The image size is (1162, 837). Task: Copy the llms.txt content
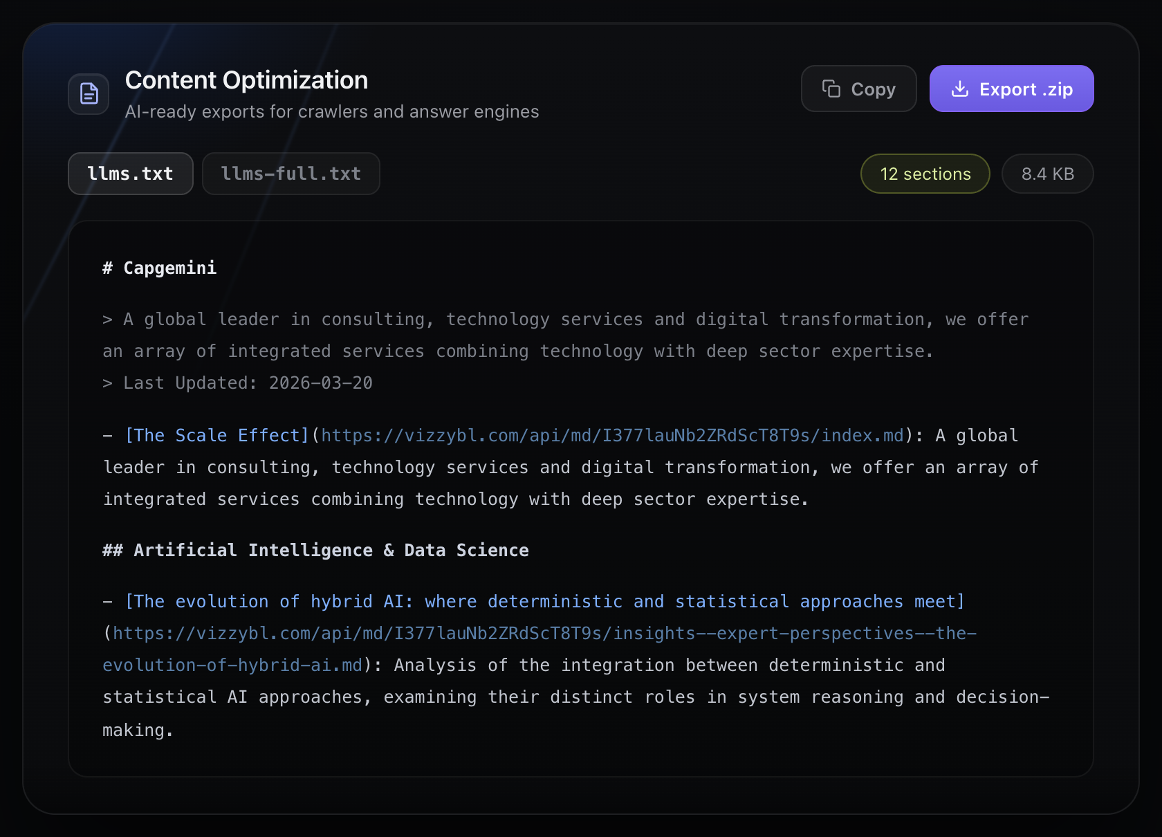click(x=858, y=89)
